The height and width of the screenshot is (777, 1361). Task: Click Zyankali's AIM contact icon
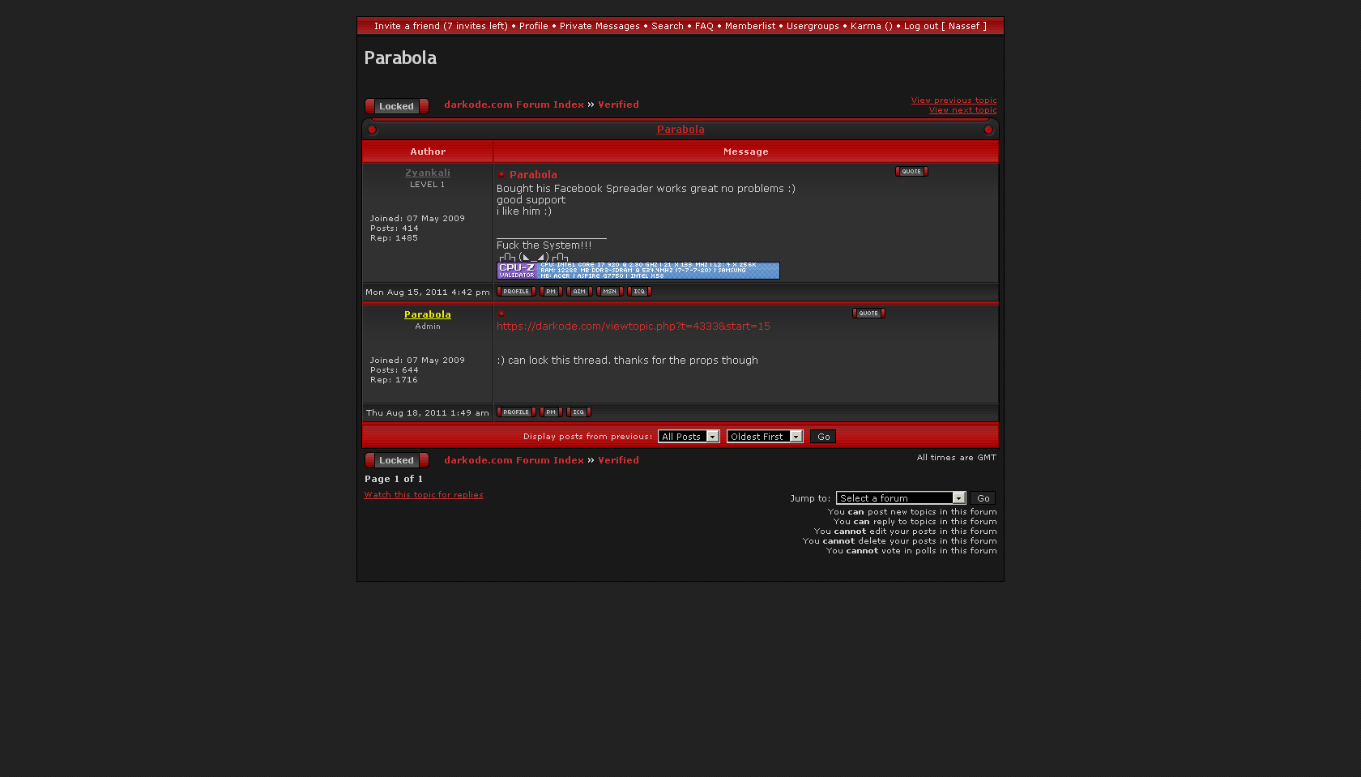tap(579, 292)
